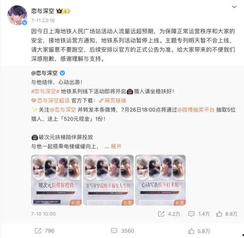Open the @微博抽奖平台 mention
This screenshot has width=244, height=238.
point(196,110)
